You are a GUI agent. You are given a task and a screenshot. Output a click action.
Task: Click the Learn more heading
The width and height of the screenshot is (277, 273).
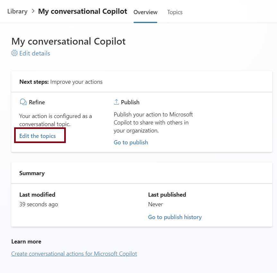tap(26, 242)
